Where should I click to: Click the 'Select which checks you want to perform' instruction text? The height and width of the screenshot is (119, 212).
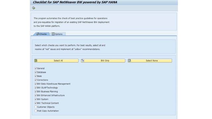(70, 47)
